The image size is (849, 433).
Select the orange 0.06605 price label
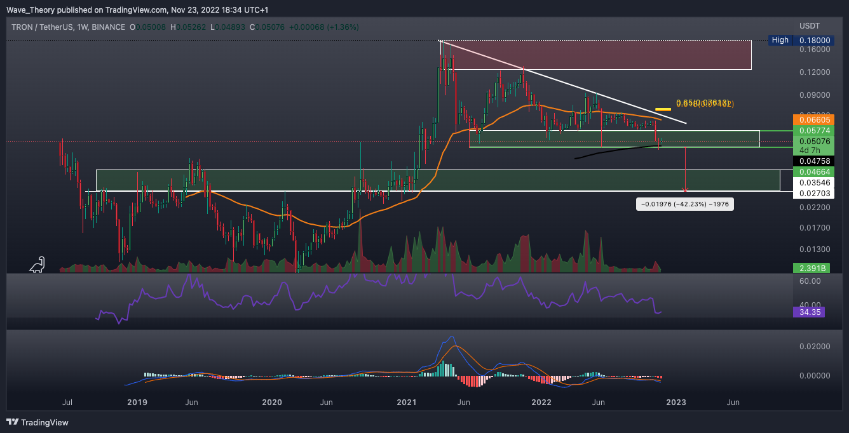pos(809,119)
